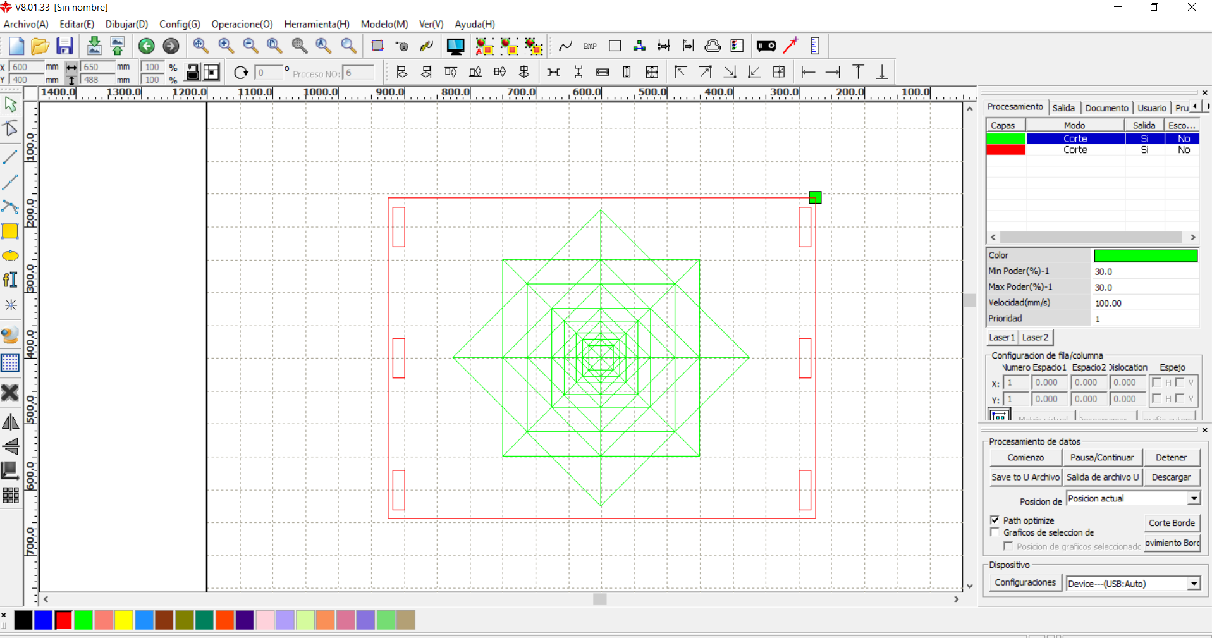This screenshot has width=1212, height=638.
Task: Open the Dibujar(D) menu
Action: coord(126,24)
